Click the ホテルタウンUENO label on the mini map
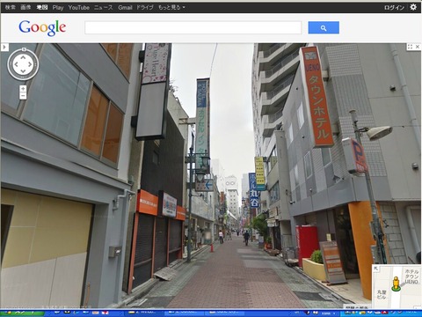Screen dimensions: 422x317 [411, 276]
